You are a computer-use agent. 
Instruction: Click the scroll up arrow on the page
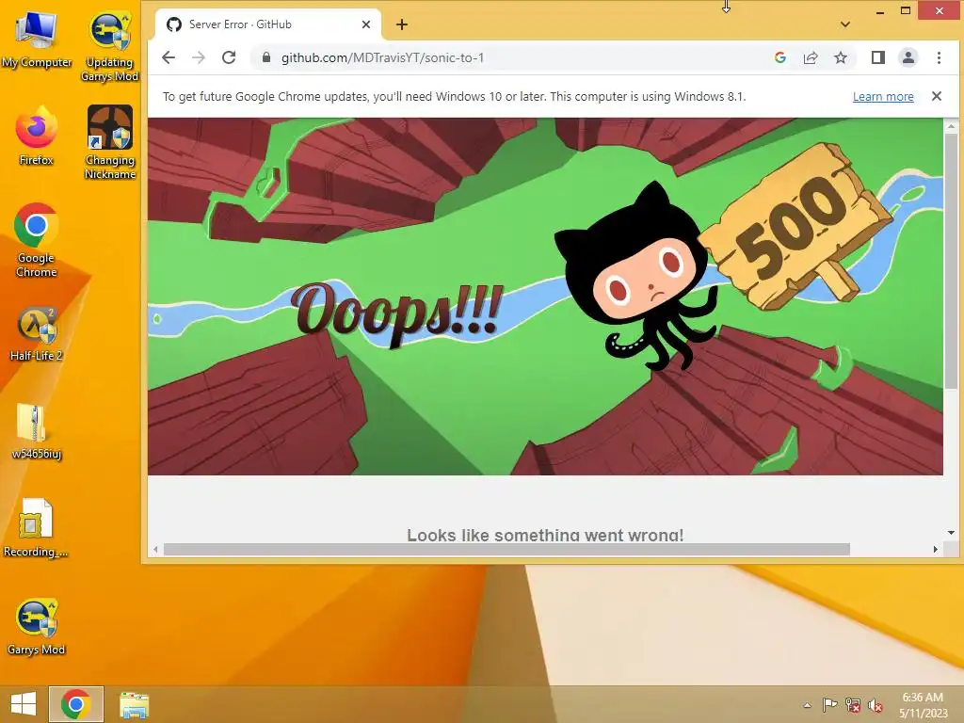tap(951, 126)
